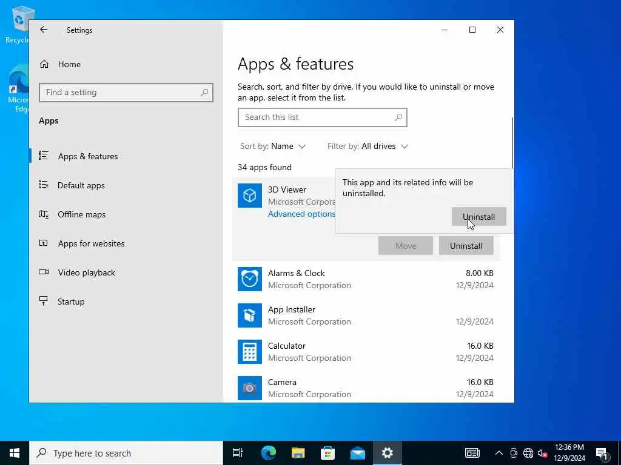Click the Default apps icon

[x=44, y=185]
